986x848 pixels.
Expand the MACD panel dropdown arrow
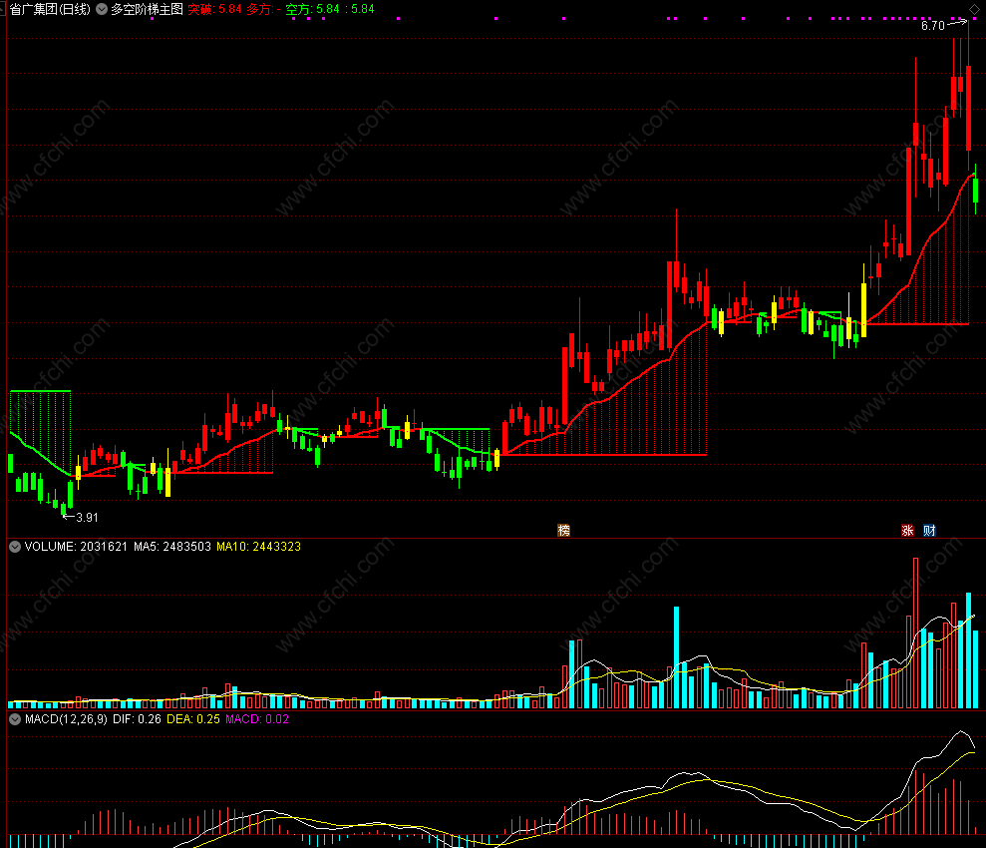click(x=15, y=719)
